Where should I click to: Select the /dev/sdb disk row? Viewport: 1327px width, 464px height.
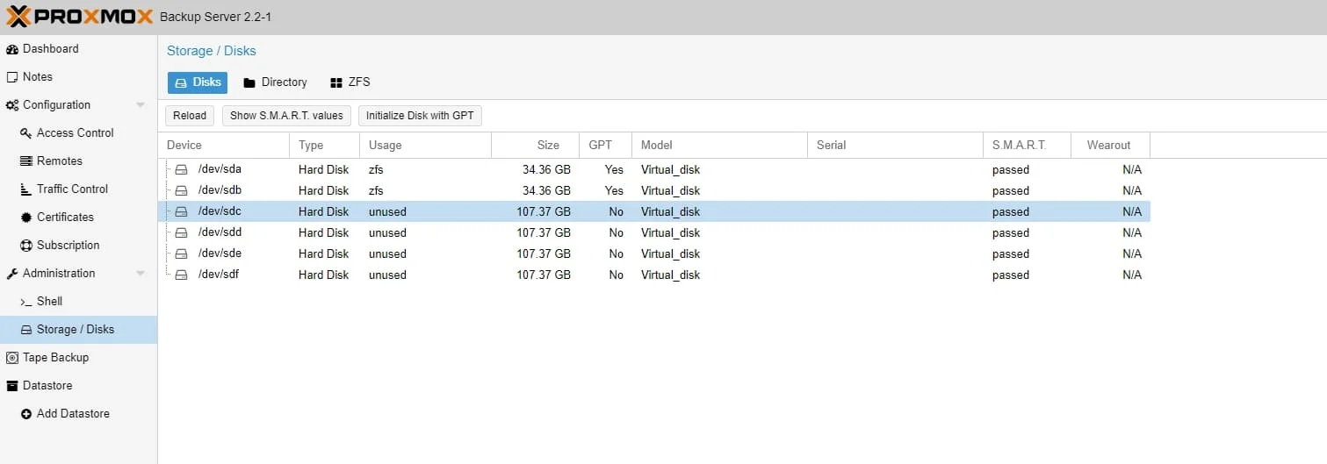[x=654, y=190]
